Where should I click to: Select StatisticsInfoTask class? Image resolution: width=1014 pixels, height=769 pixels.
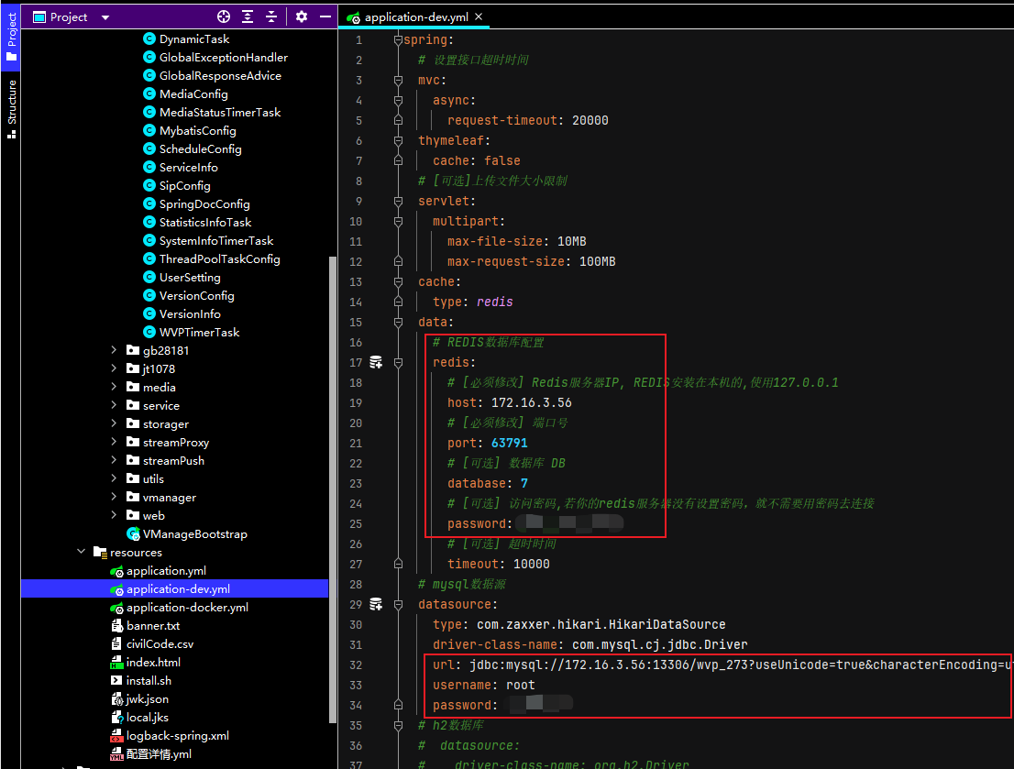click(205, 223)
